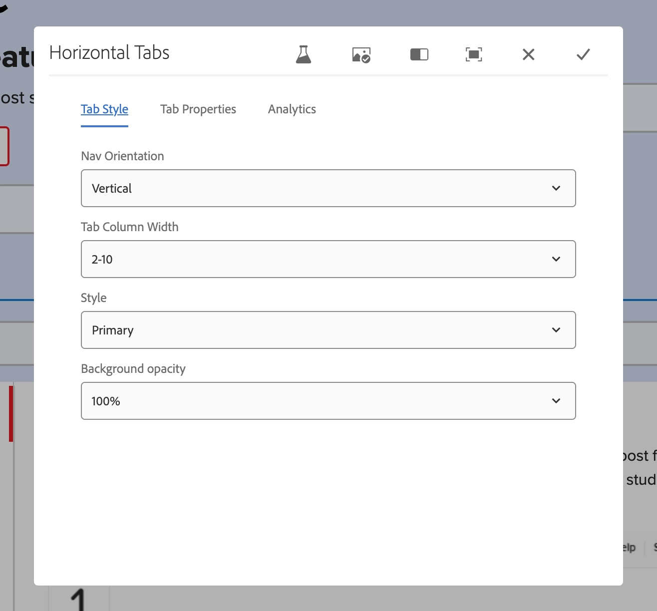The width and height of the screenshot is (657, 611).
Task: Click the red outlined box behind dialog
Action: (5, 146)
